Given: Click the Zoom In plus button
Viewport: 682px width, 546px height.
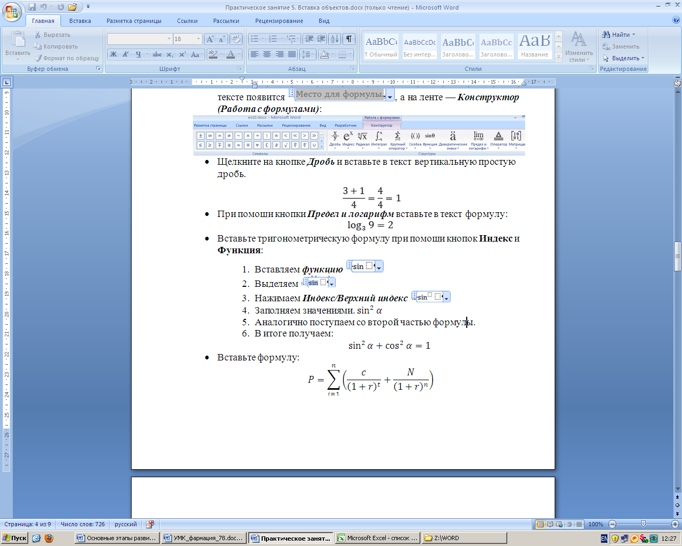Looking at the screenshot, I should 675,524.
